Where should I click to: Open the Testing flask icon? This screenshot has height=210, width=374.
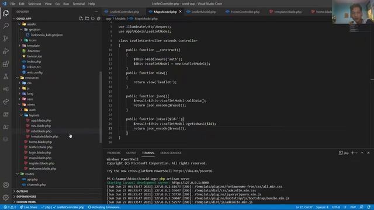click(6, 76)
